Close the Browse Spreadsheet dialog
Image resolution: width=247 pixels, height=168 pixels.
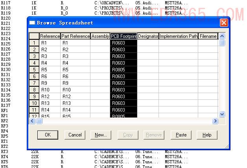pyautogui.click(x=224, y=23)
